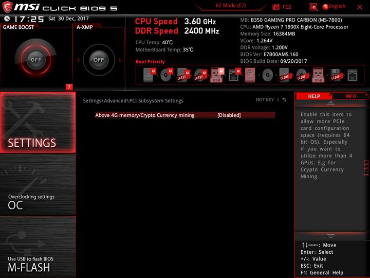
Task: Open the OC overclocking settings section
Action: (x=38, y=185)
